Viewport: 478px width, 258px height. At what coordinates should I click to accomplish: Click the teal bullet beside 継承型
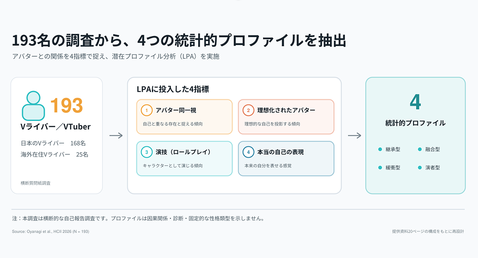point(380,149)
